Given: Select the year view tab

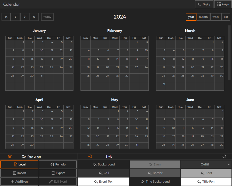Looking at the screenshot, I should click(x=191, y=17).
